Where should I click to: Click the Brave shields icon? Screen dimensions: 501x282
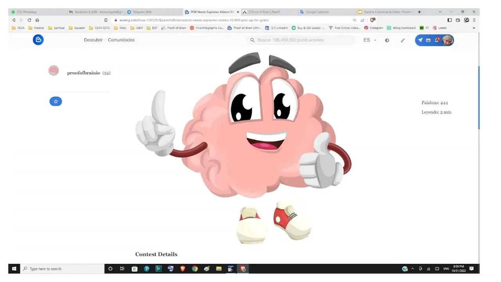373,20
